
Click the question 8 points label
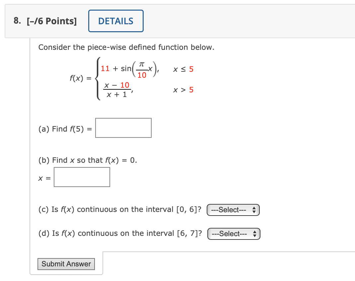point(45,21)
